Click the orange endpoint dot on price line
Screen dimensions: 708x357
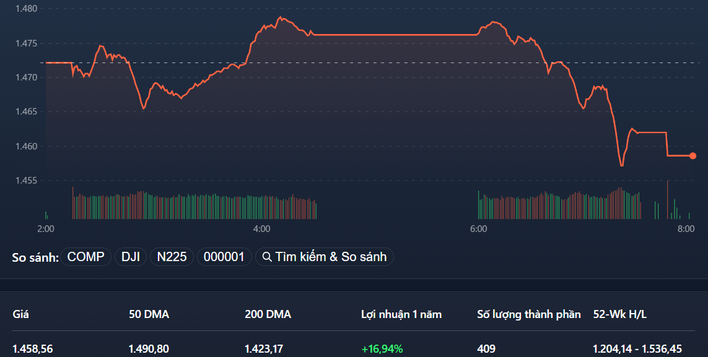point(693,156)
